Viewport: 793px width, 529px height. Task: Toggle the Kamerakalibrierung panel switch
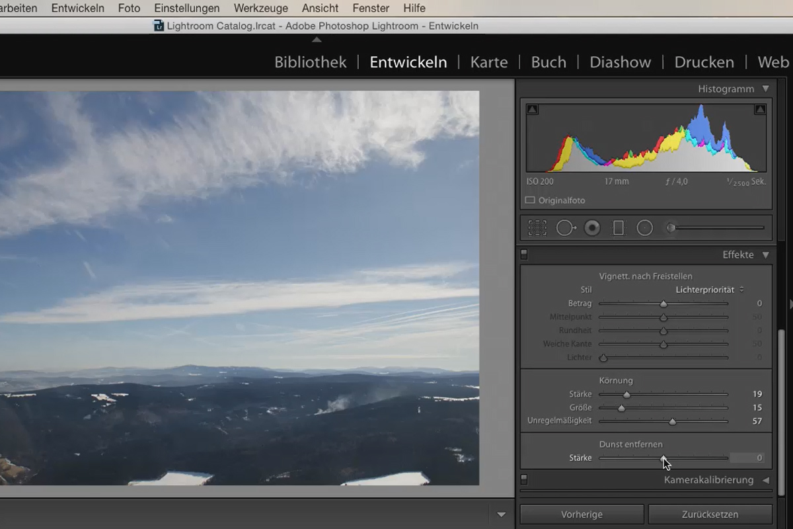click(x=524, y=479)
